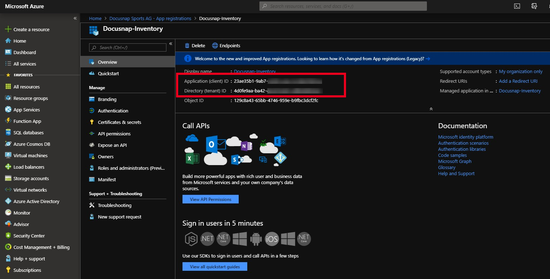Select the Overview menu item
The image size is (550, 279).
(128, 62)
